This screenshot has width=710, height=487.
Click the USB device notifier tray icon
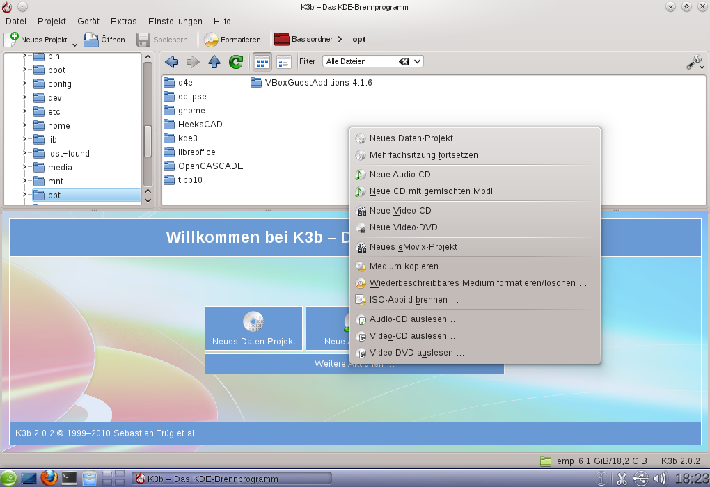pyautogui.click(x=640, y=479)
